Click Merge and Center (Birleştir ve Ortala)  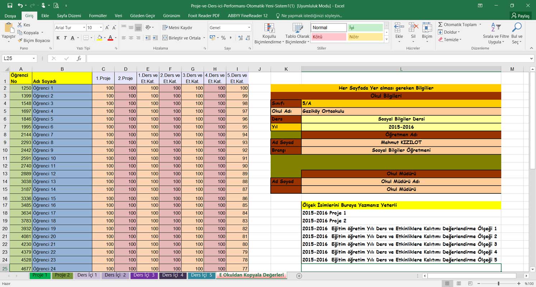coord(181,38)
